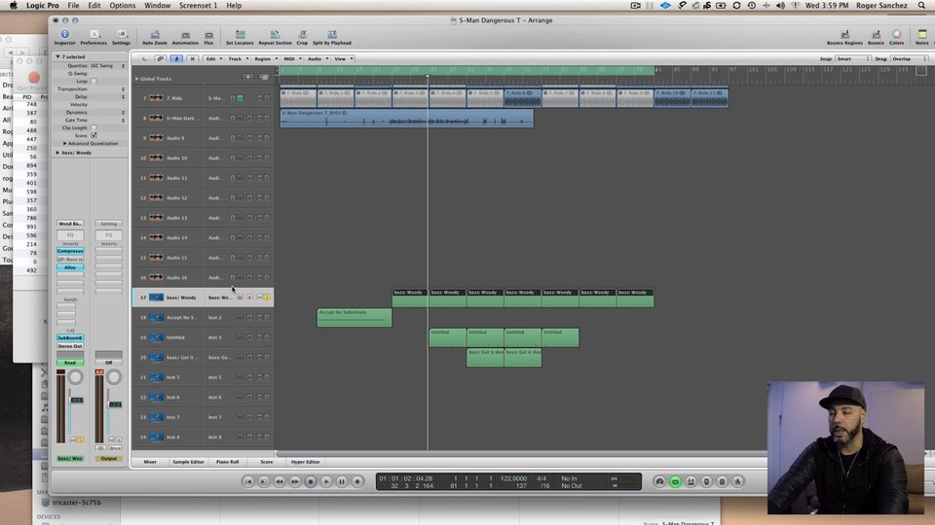Screen dimensions: 935x525
Task: Open the Region dropdown in arrange header
Action: [266, 59]
